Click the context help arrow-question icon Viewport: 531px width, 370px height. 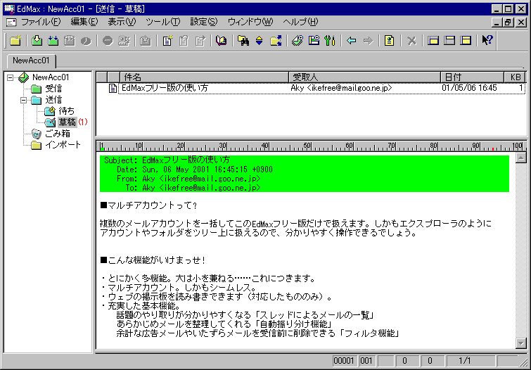click(487, 41)
